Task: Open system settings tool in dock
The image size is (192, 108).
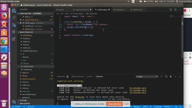Action: (x=4, y=58)
